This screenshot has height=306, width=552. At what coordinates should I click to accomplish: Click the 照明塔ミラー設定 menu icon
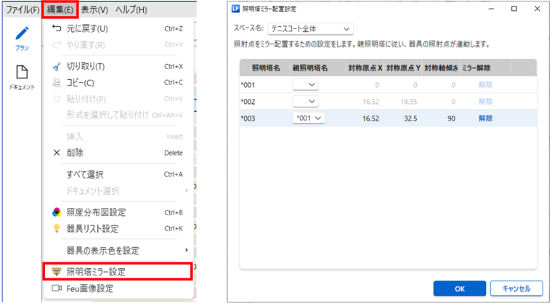[57, 272]
